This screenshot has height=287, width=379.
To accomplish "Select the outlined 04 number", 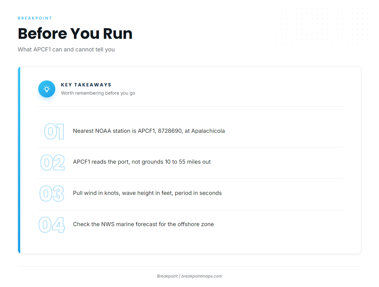I will [x=52, y=225].
